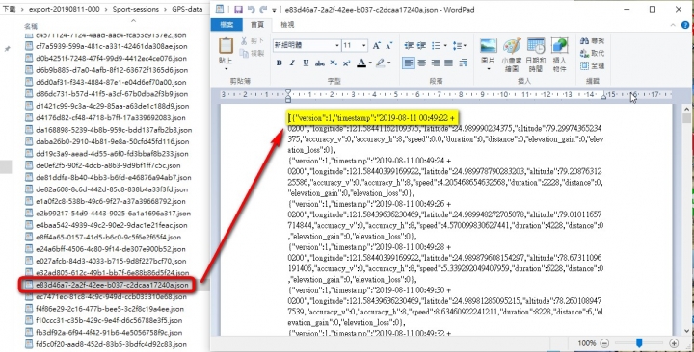Click the Undo arrow in WordPad title bar
Image resolution: width=694 pixels, height=352 pixels.
[x=251, y=10]
